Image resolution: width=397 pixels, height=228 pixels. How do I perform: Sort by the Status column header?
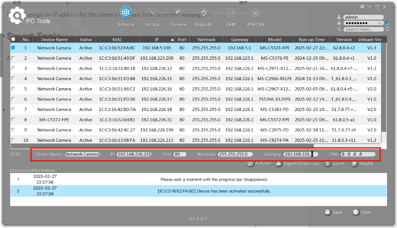(86, 39)
